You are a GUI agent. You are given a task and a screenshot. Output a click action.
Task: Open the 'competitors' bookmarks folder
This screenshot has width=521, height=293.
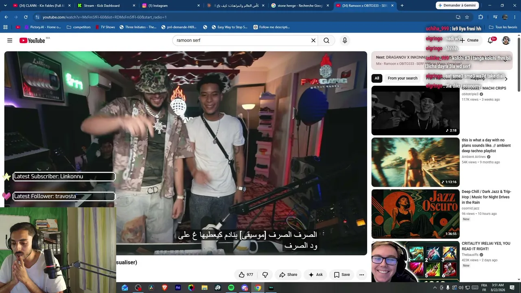(79, 27)
